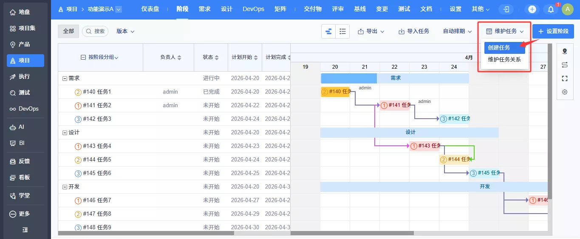
Task: Collapse all via 按阶段分组 minus box
Action: [83, 57]
